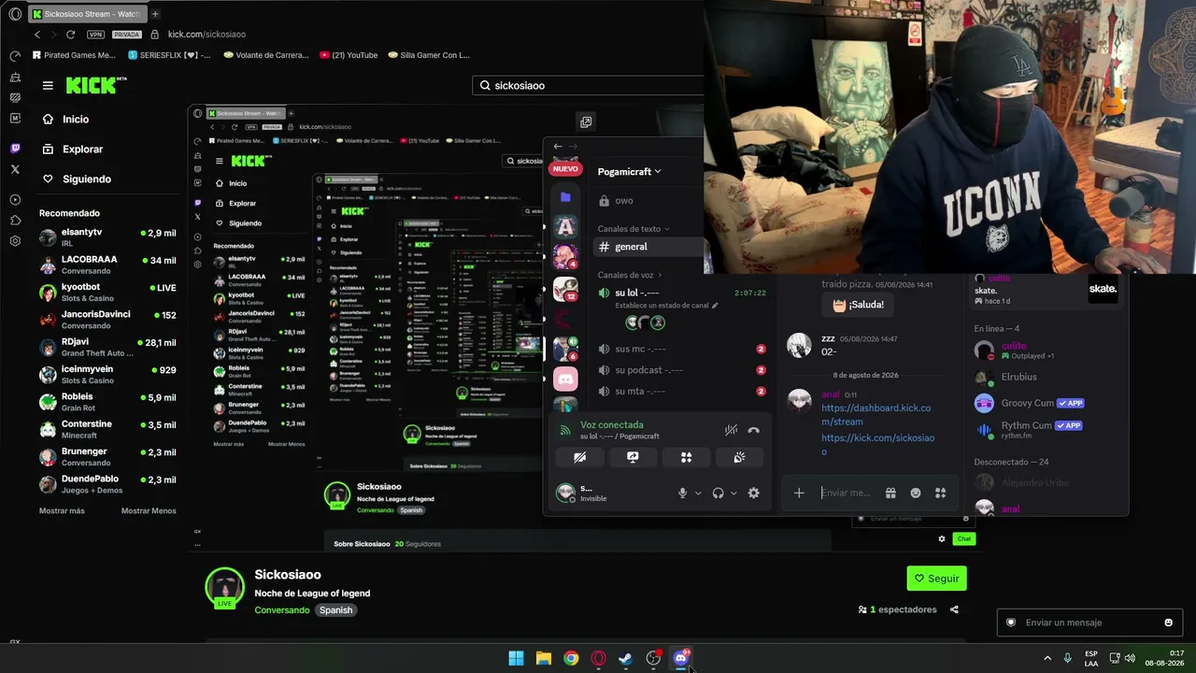Click the kick.com address bar
The height and width of the screenshot is (673, 1196).
click(x=206, y=35)
